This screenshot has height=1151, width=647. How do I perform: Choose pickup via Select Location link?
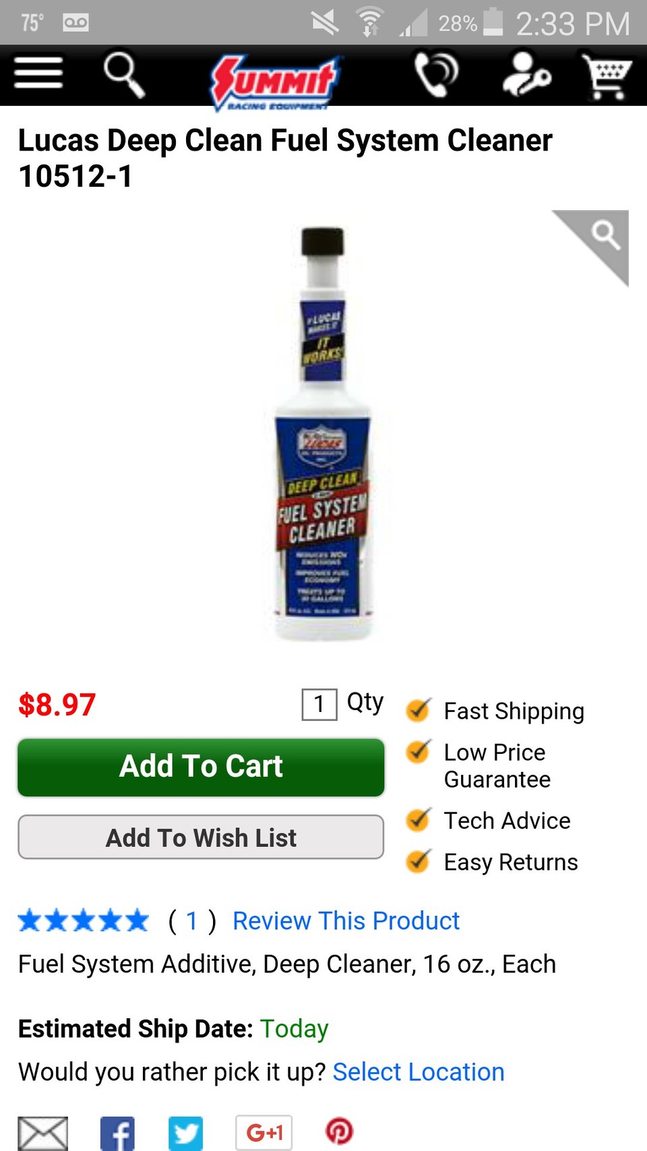419,1071
